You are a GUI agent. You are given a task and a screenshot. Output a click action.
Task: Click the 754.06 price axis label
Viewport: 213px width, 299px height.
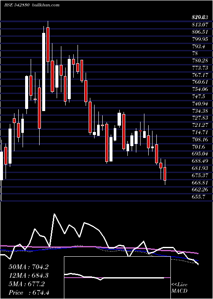click(200, 89)
